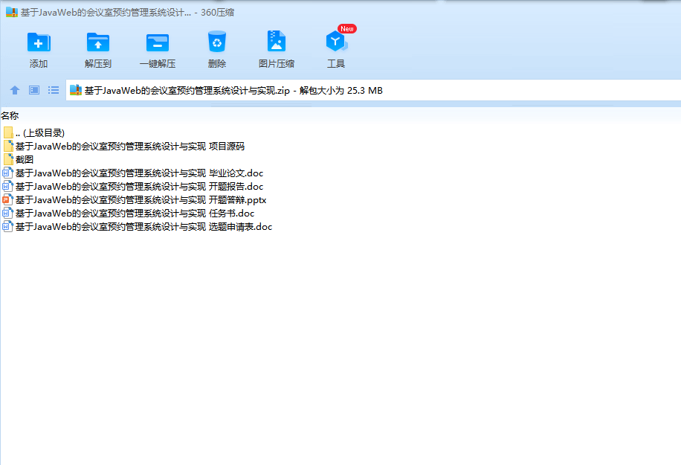Select the 截图 folder name
This screenshot has height=465, width=681.
point(25,160)
